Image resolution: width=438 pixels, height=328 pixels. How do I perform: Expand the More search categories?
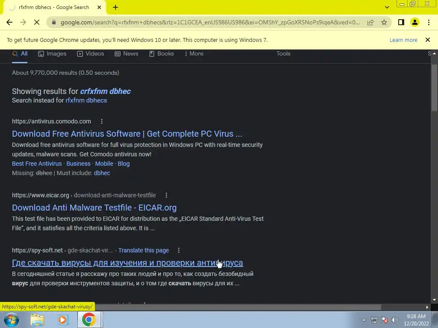(194, 53)
